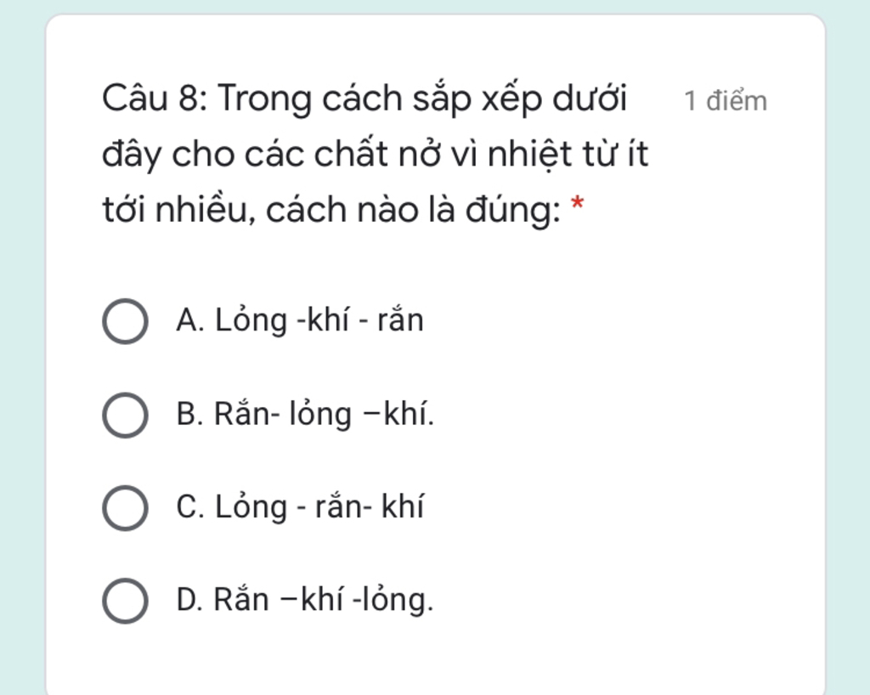
Task: Click the word 'rắn' in option A
Action: [400, 319]
